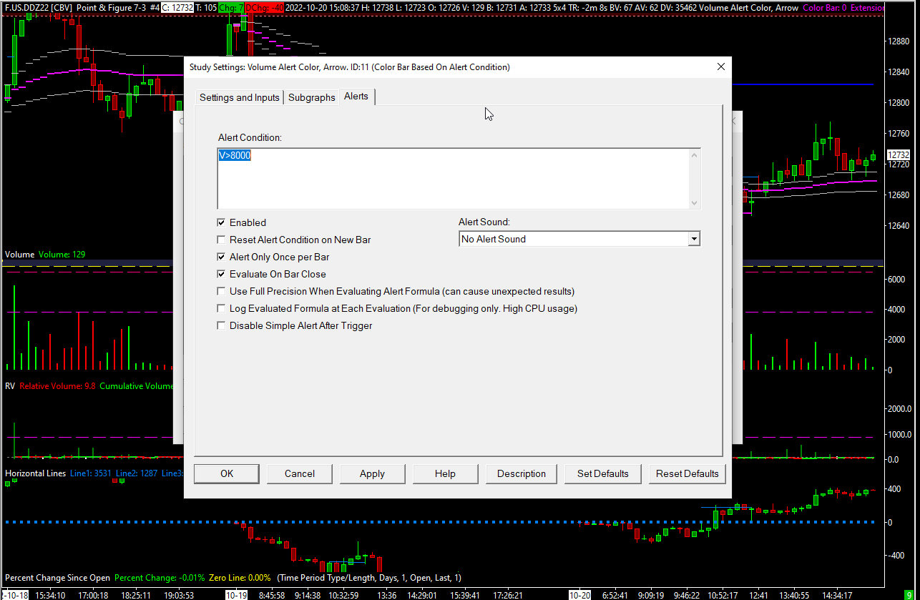Click the 'Point & Figure 7-3' header text
This screenshot has width=920, height=600.
[x=111, y=8]
